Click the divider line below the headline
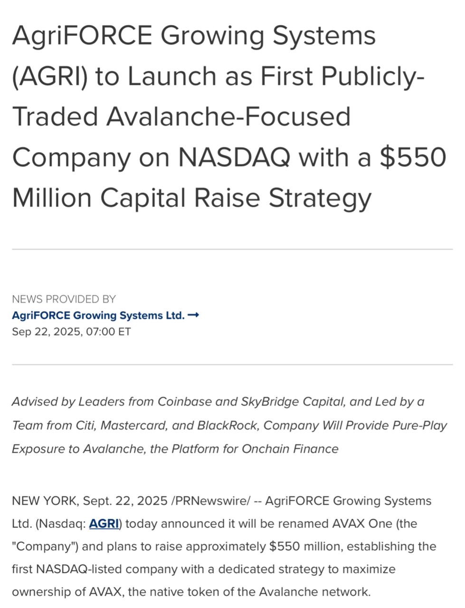The height and width of the screenshot is (608, 465). point(232,249)
